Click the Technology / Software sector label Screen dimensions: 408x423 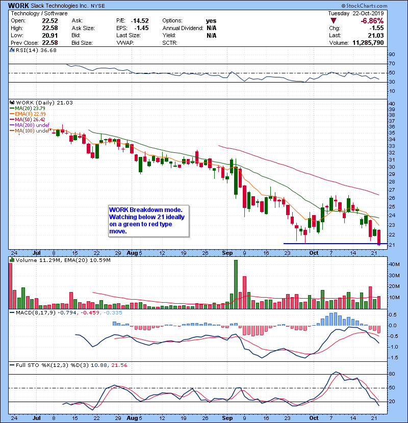pos(39,13)
